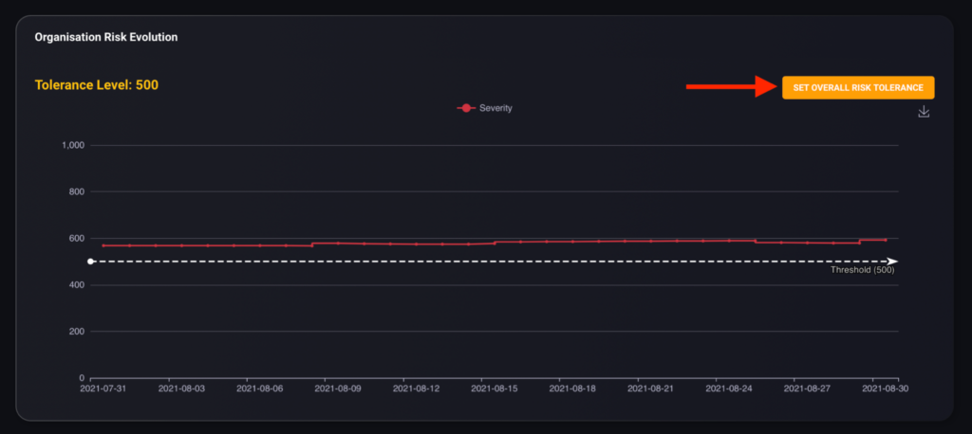Download the chart using the download icon
This screenshot has width=972, height=434.
click(x=924, y=112)
